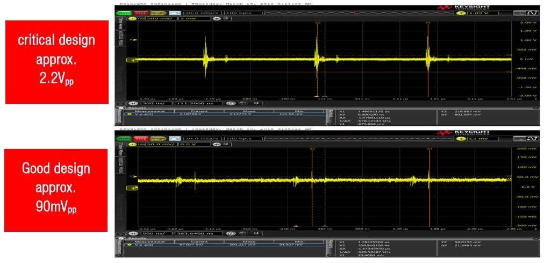Screen dimensions: 544x263
Task: Select Vp-p(1) measurement row in bottom scope
Action: (x=224, y=245)
